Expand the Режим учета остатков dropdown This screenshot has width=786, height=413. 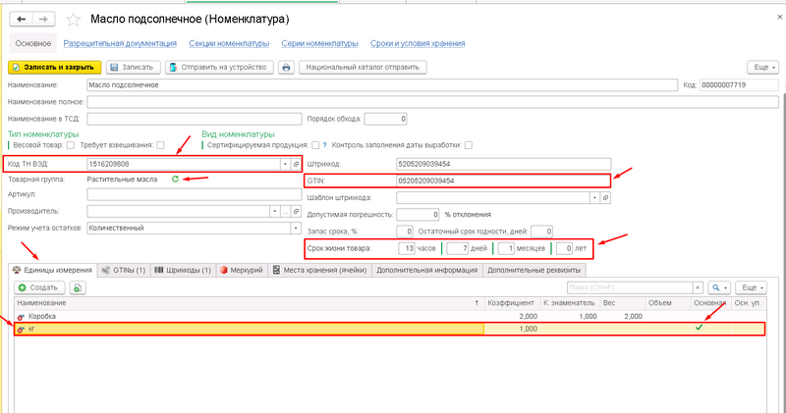click(296, 228)
